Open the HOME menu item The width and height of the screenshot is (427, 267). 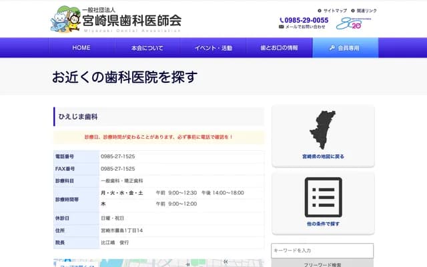point(81,48)
